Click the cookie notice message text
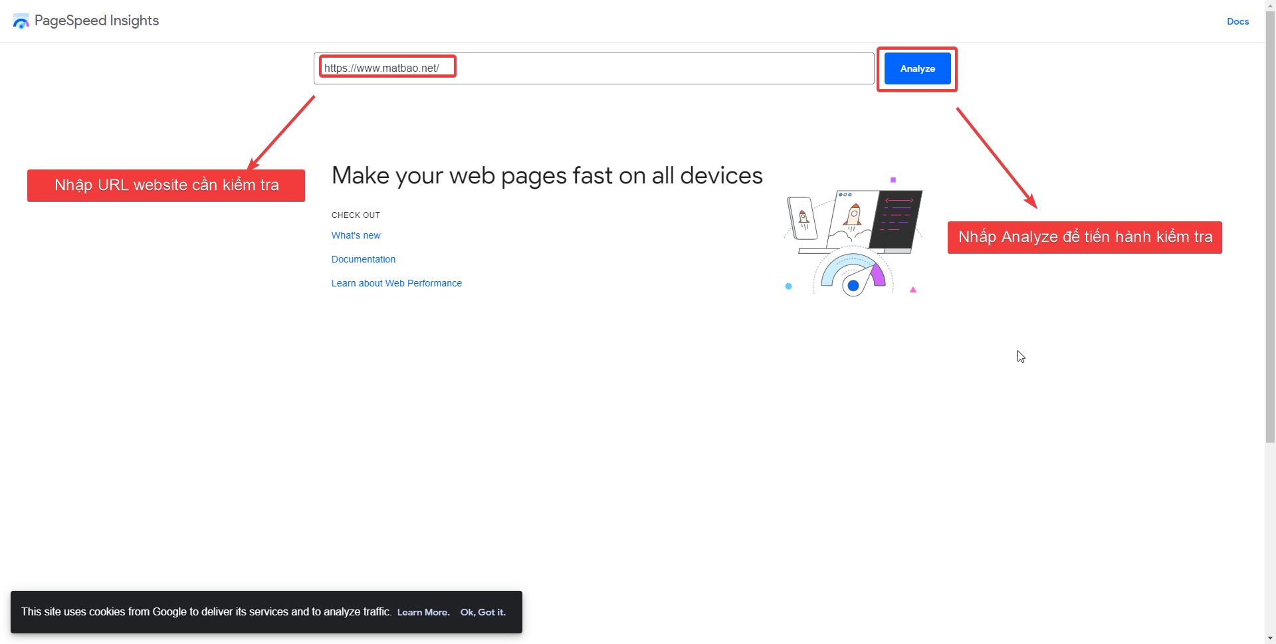 click(x=206, y=611)
